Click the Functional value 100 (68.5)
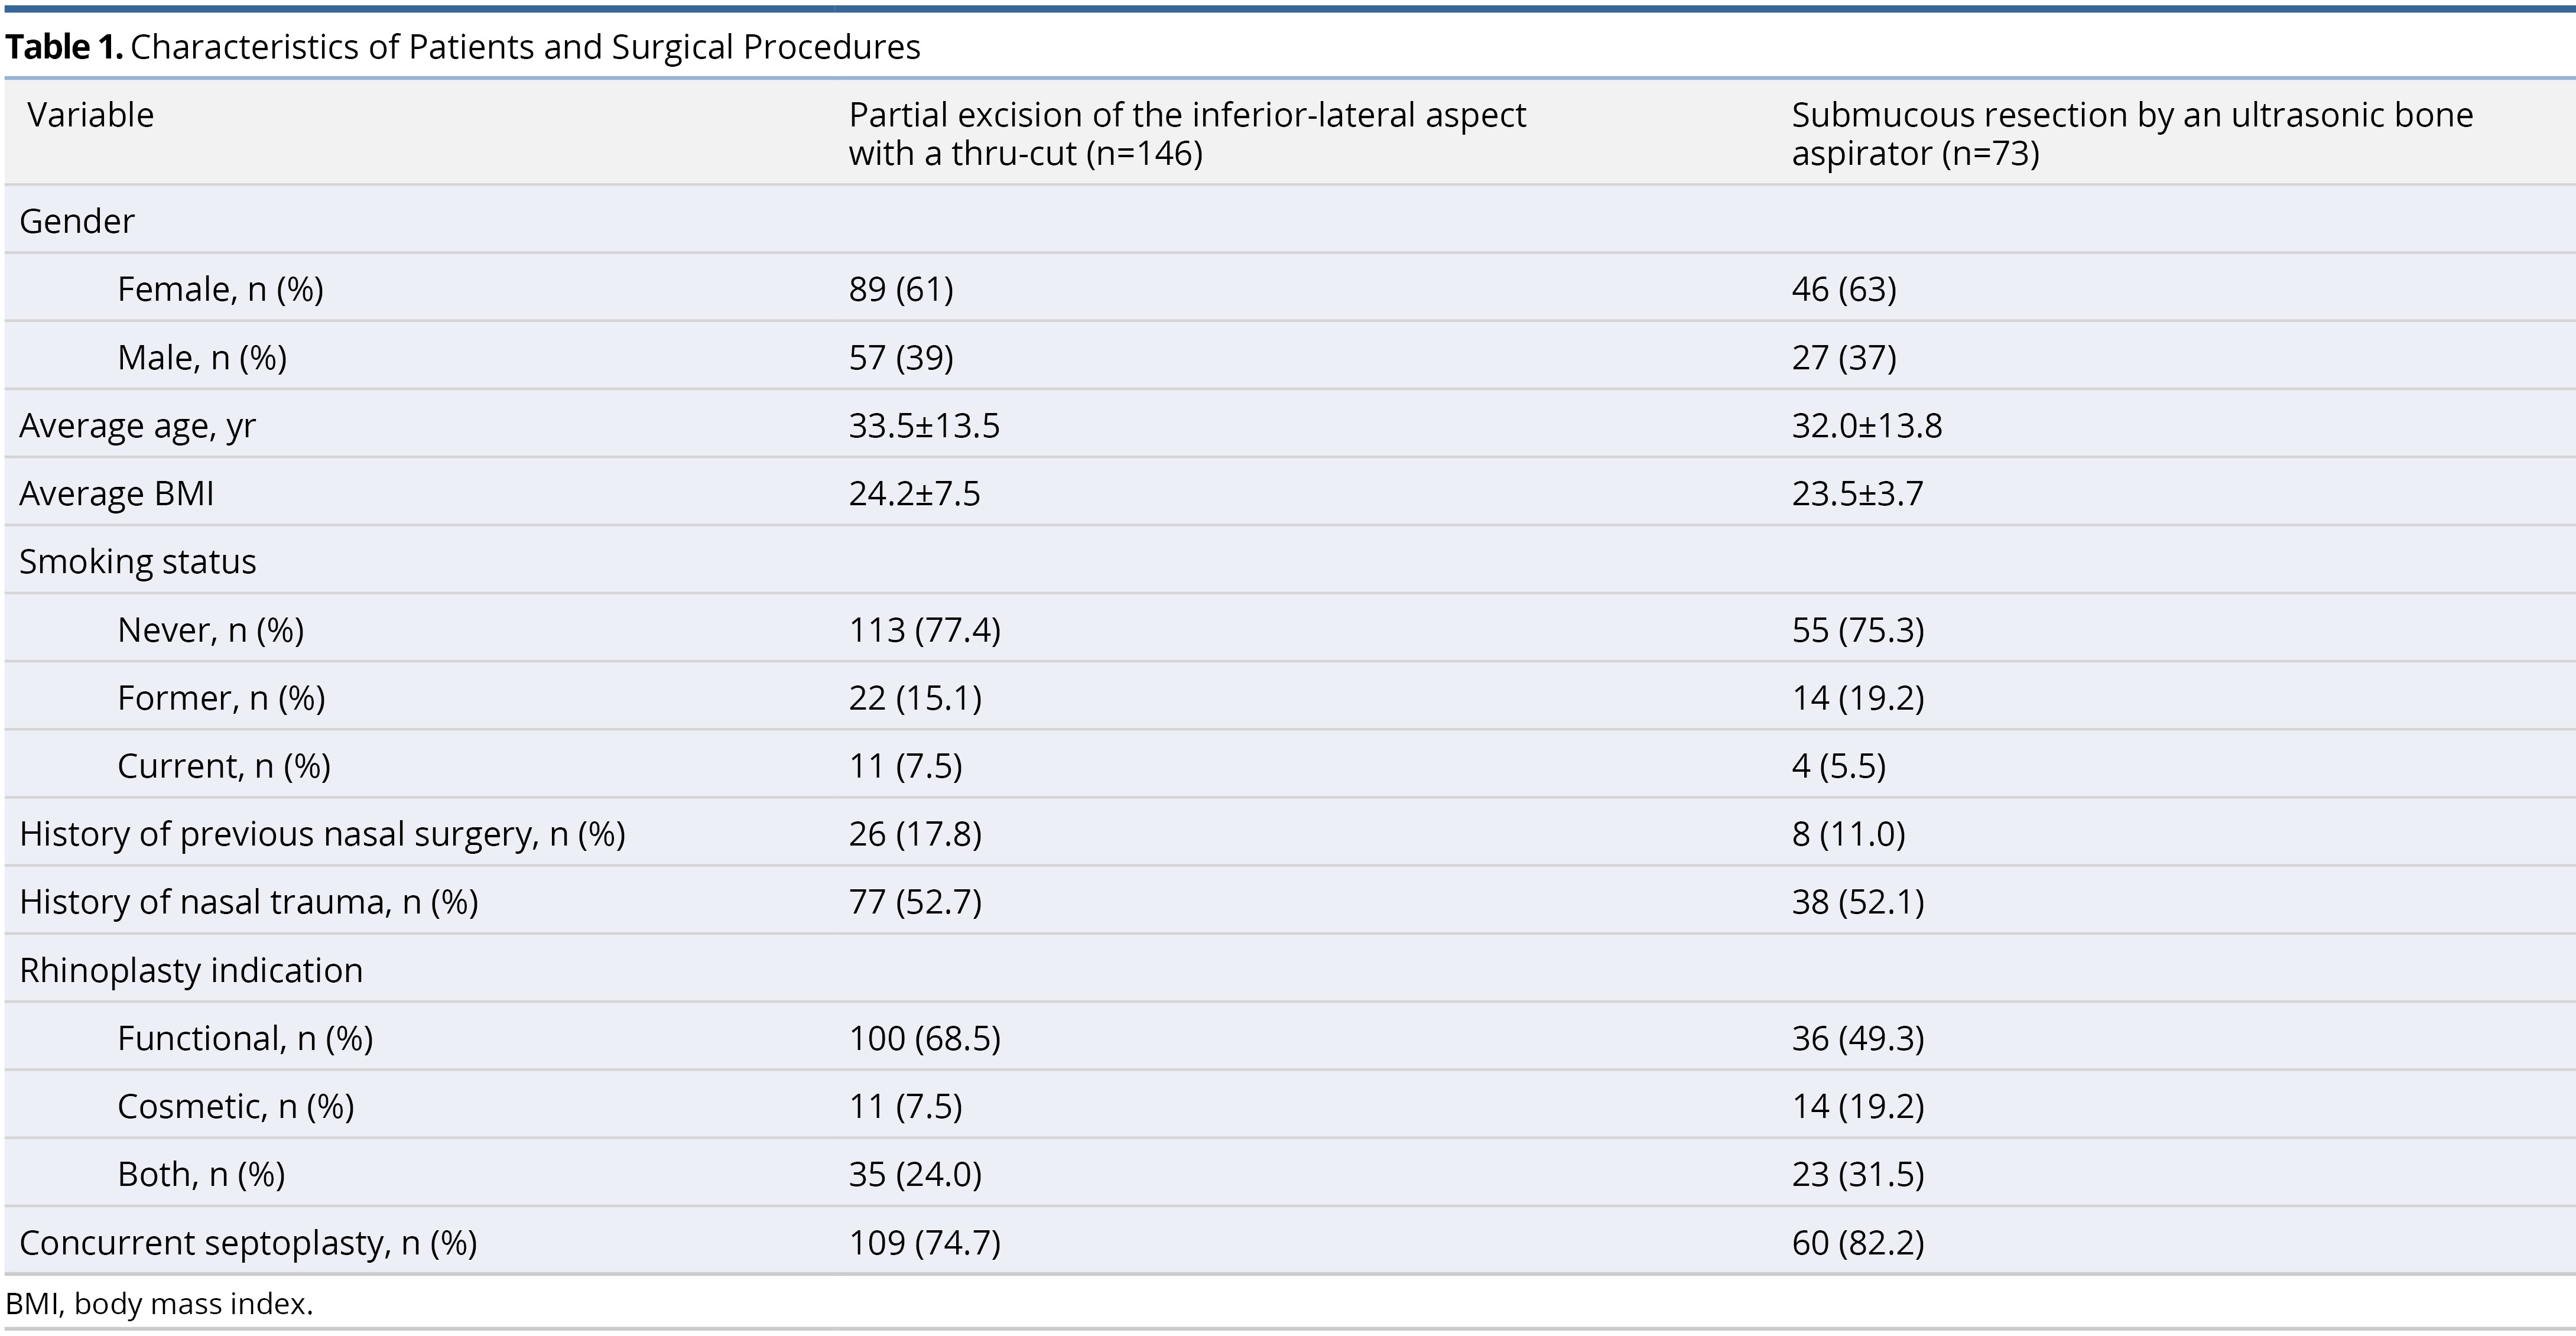 click(924, 1038)
